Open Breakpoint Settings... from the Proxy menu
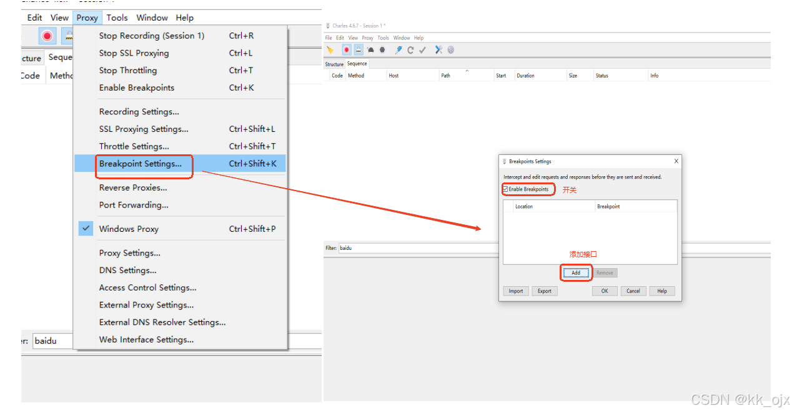 (180, 164)
